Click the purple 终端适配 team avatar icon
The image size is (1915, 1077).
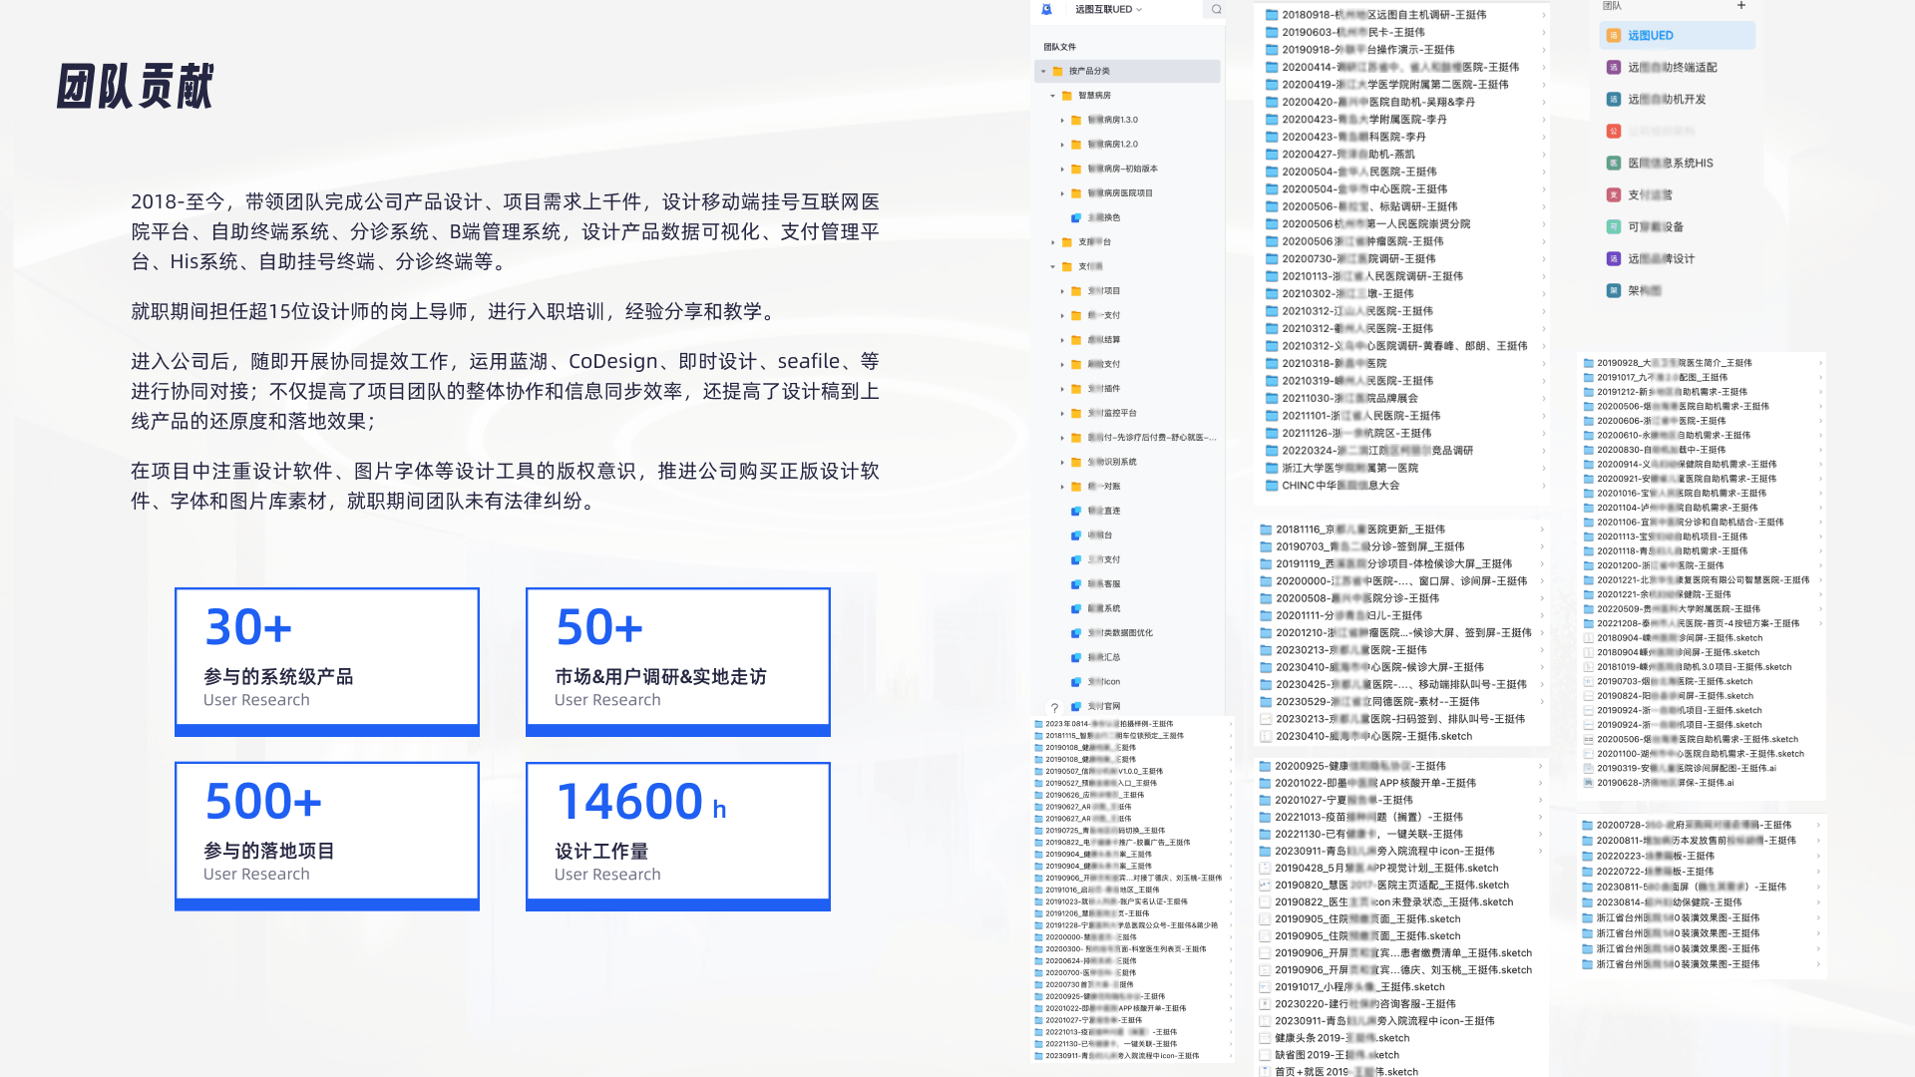pyautogui.click(x=1613, y=68)
